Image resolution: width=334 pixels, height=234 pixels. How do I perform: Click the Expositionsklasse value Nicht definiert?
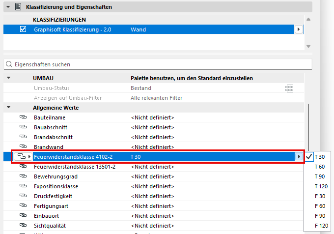click(152, 186)
